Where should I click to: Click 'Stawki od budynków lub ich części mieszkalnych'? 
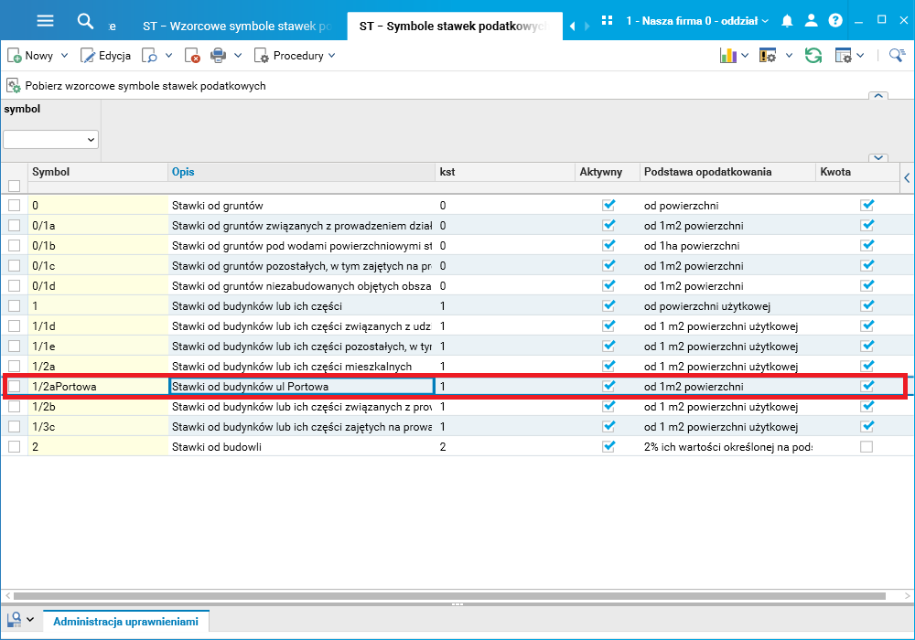pyautogui.click(x=301, y=367)
